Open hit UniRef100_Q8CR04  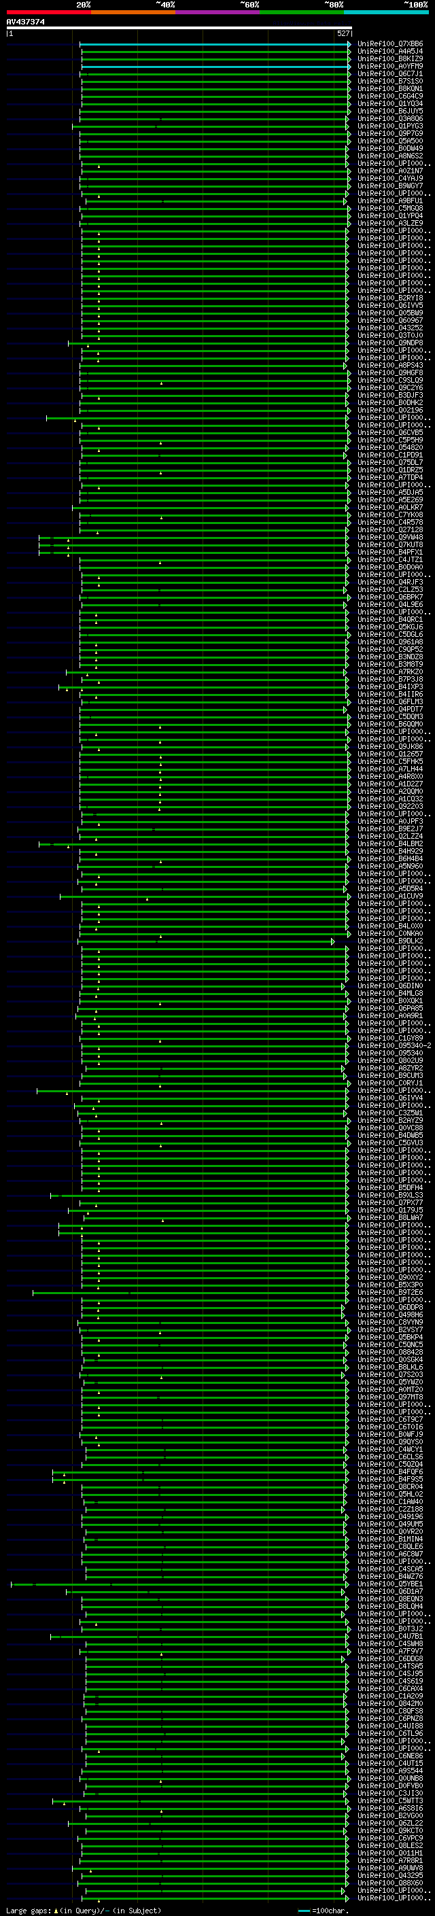[390, 1486]
